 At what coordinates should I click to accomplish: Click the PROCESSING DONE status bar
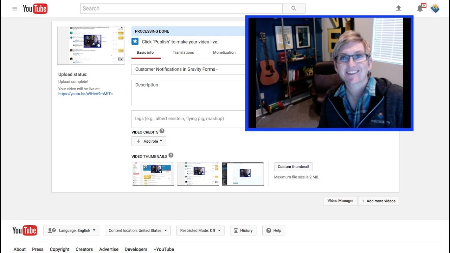point(188,31)
